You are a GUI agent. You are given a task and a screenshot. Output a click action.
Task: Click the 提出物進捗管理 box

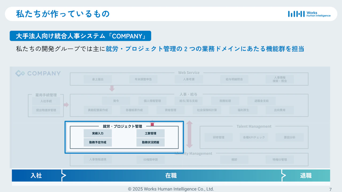click(x=46, y=110)
